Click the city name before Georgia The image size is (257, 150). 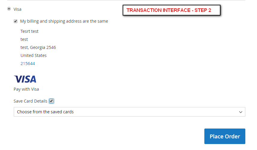pos(24,47)
